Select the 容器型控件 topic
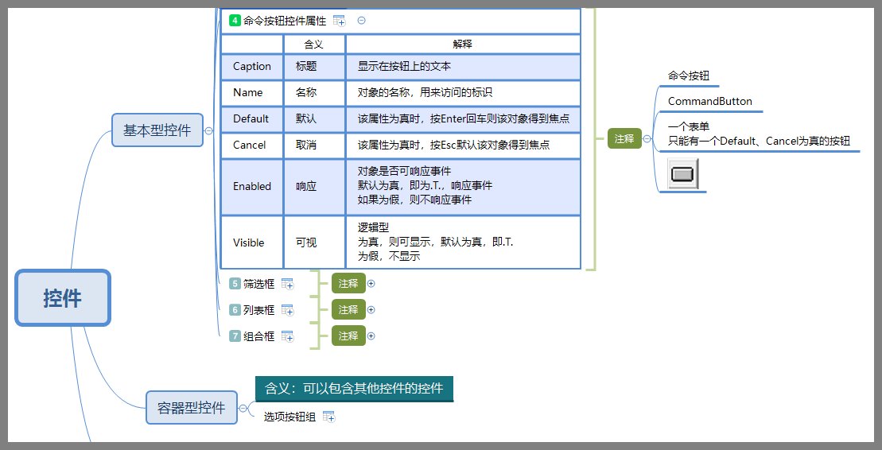This screenshot has width=882, height=450. [x=191, y=408]
